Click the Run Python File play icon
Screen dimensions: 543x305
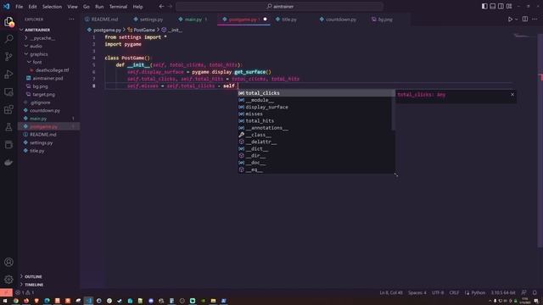click(510, 19)
